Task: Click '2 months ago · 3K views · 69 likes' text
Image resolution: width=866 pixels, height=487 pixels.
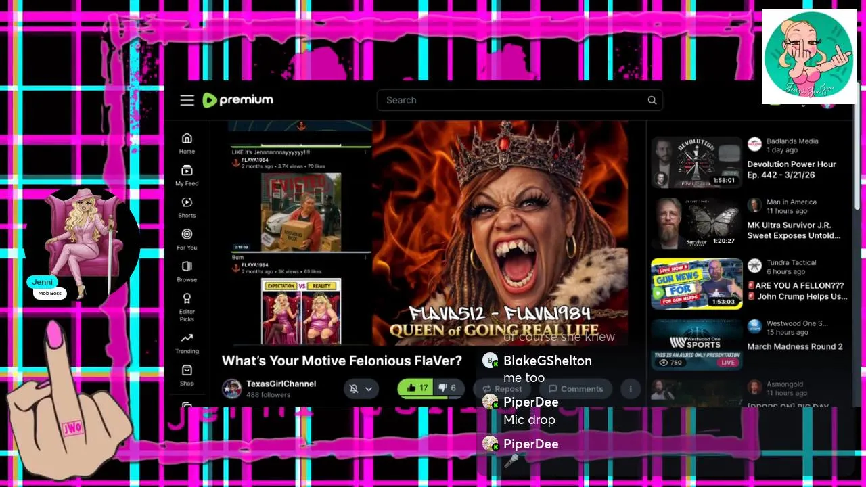Action: point(283,271)
